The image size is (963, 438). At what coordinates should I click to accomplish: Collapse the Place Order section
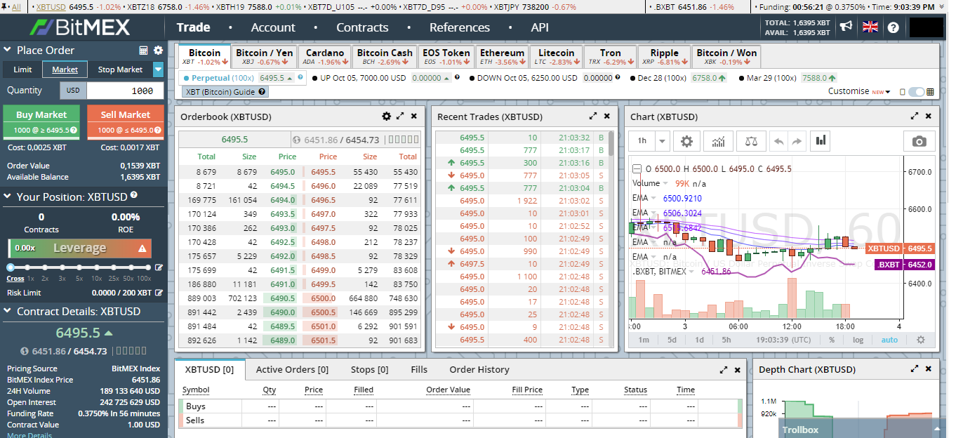[x=8, y=51]
